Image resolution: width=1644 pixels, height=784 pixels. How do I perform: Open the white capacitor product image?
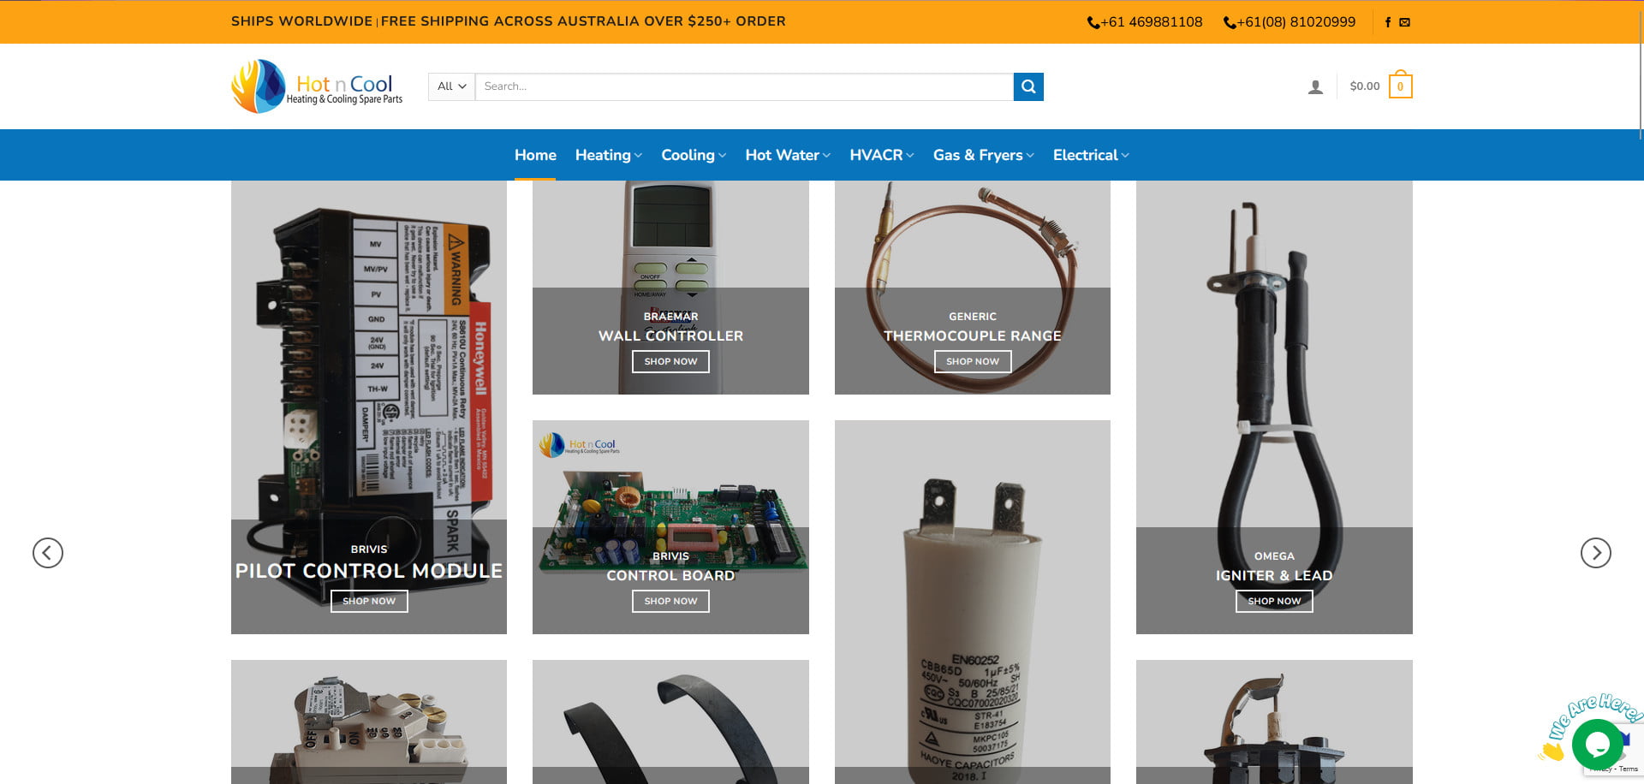973,602
